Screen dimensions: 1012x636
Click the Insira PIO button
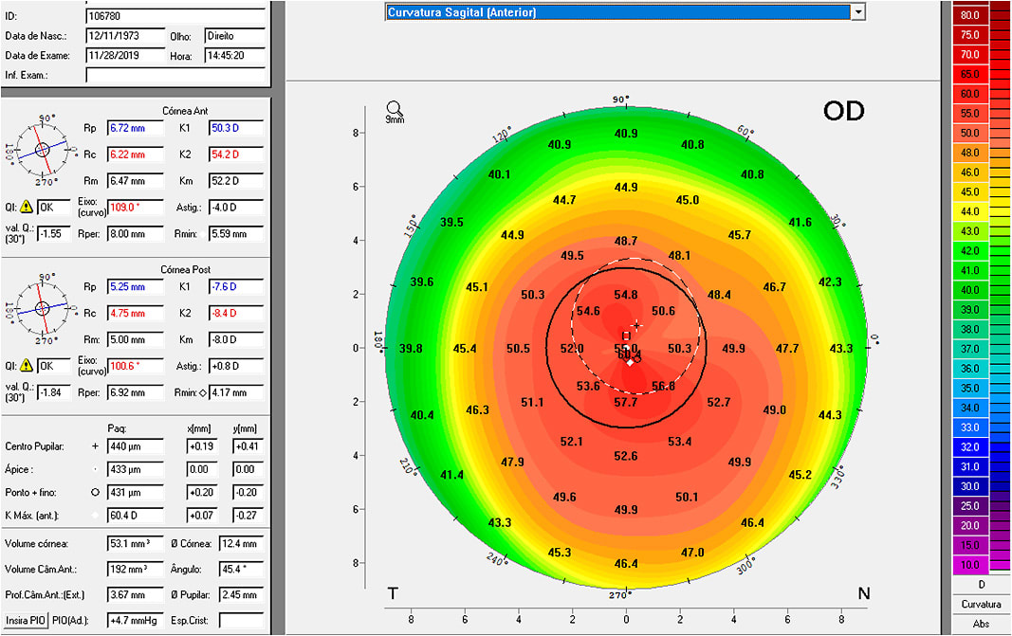pyautogui.click(x=26, y=621)
